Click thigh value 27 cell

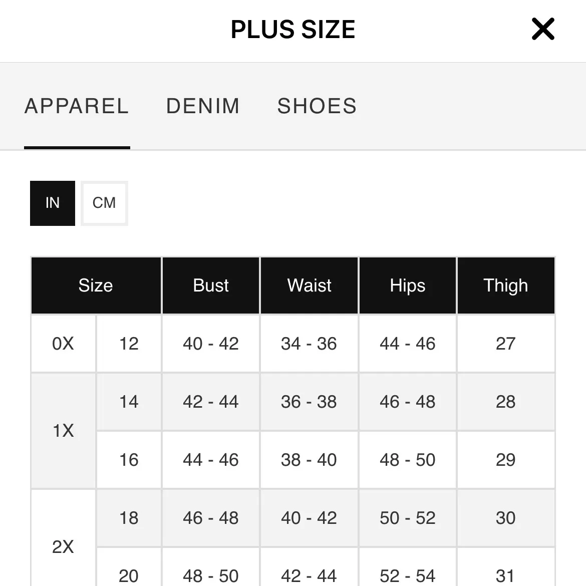click(506, 344)
